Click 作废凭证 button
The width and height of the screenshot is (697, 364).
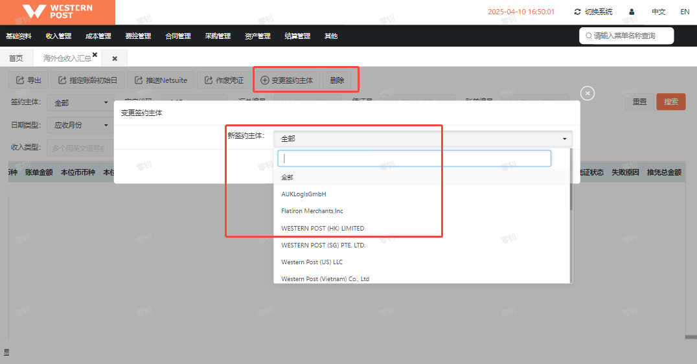[223, 80]
